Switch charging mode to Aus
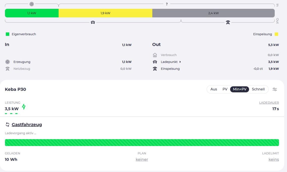The image size is (287, 172). 213,89
